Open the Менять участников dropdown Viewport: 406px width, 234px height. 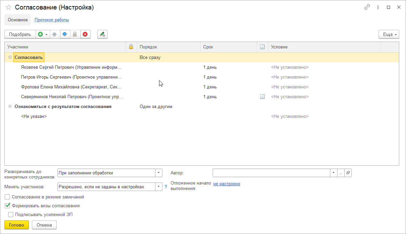[159, 187]
